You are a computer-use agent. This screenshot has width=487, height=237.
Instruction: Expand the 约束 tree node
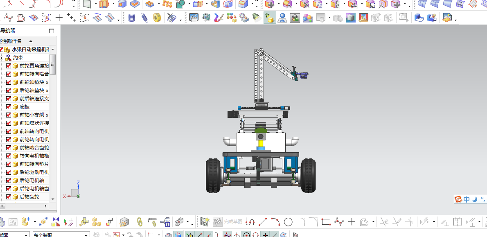[2, 58]
